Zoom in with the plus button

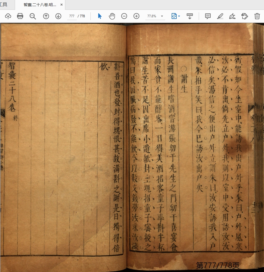tap(136, 16)
